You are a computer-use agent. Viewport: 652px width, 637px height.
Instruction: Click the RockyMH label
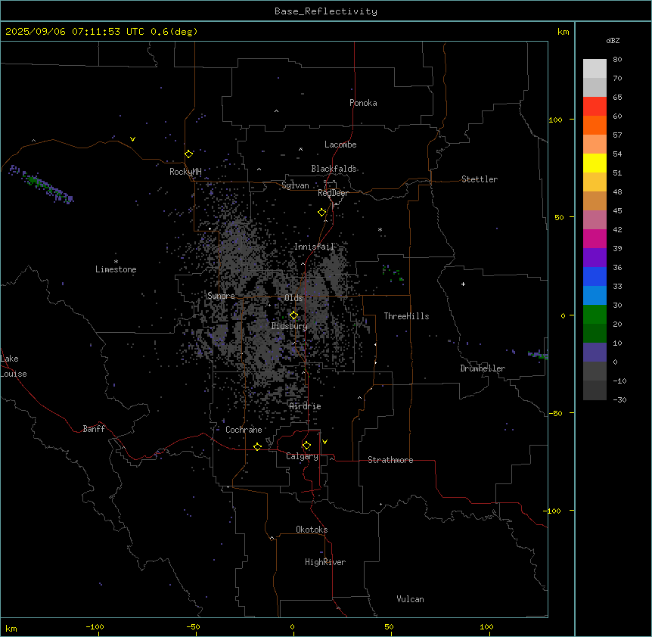(185, 172)
